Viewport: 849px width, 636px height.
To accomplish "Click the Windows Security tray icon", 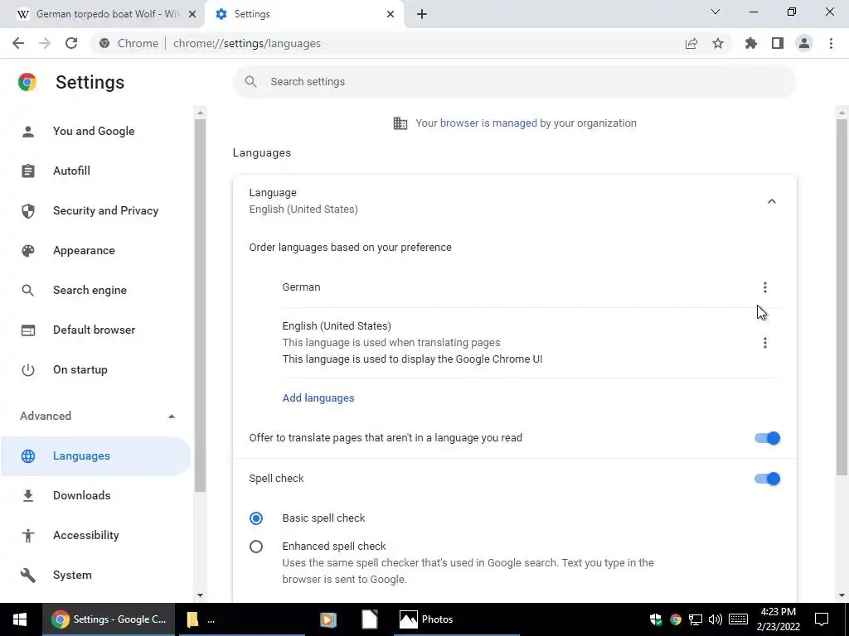I will tap(656, 619).
